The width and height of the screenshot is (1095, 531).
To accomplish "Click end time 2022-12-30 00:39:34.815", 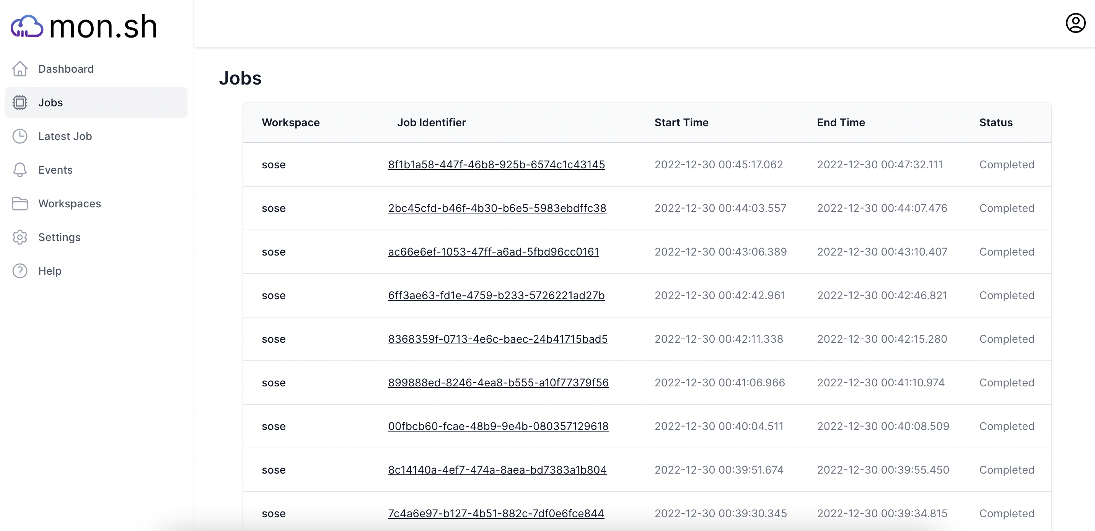I will coord(882,513).
